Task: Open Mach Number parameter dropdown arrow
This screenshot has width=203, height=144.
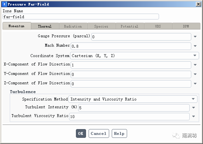Action: click(195, 46)
